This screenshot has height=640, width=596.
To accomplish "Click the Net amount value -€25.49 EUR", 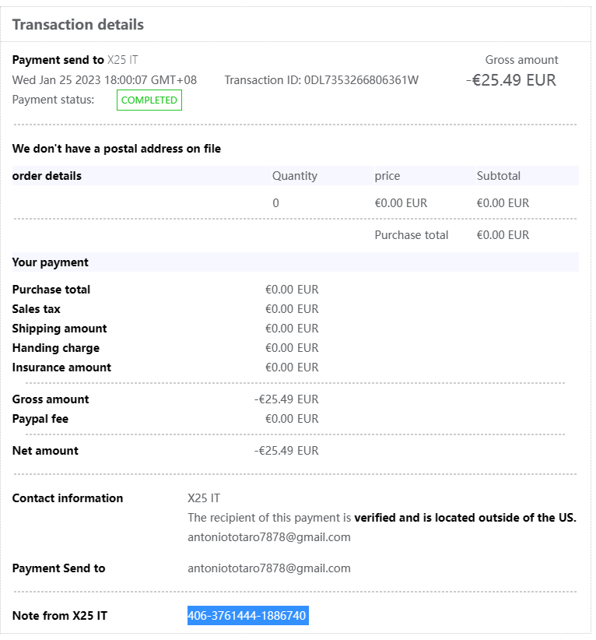I will click(286, 451).
